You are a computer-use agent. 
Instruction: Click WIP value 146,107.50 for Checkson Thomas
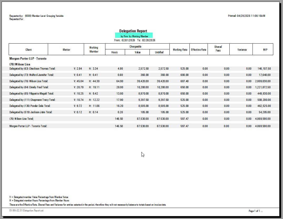pos(264,69)
